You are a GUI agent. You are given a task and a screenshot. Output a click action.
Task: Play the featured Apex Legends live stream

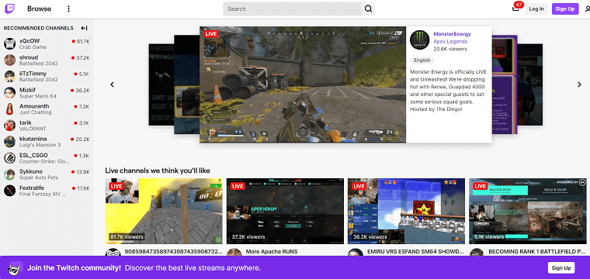point(303,84)
